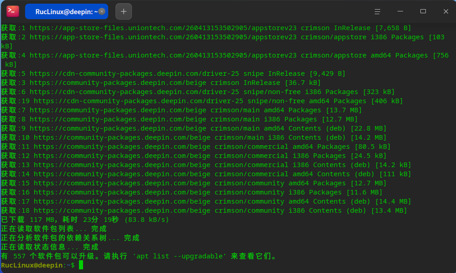This screenshot has width=456, height=273.
Task: Click crimson/community i386 Contents [13.4 MB] line
Action: 204,210
